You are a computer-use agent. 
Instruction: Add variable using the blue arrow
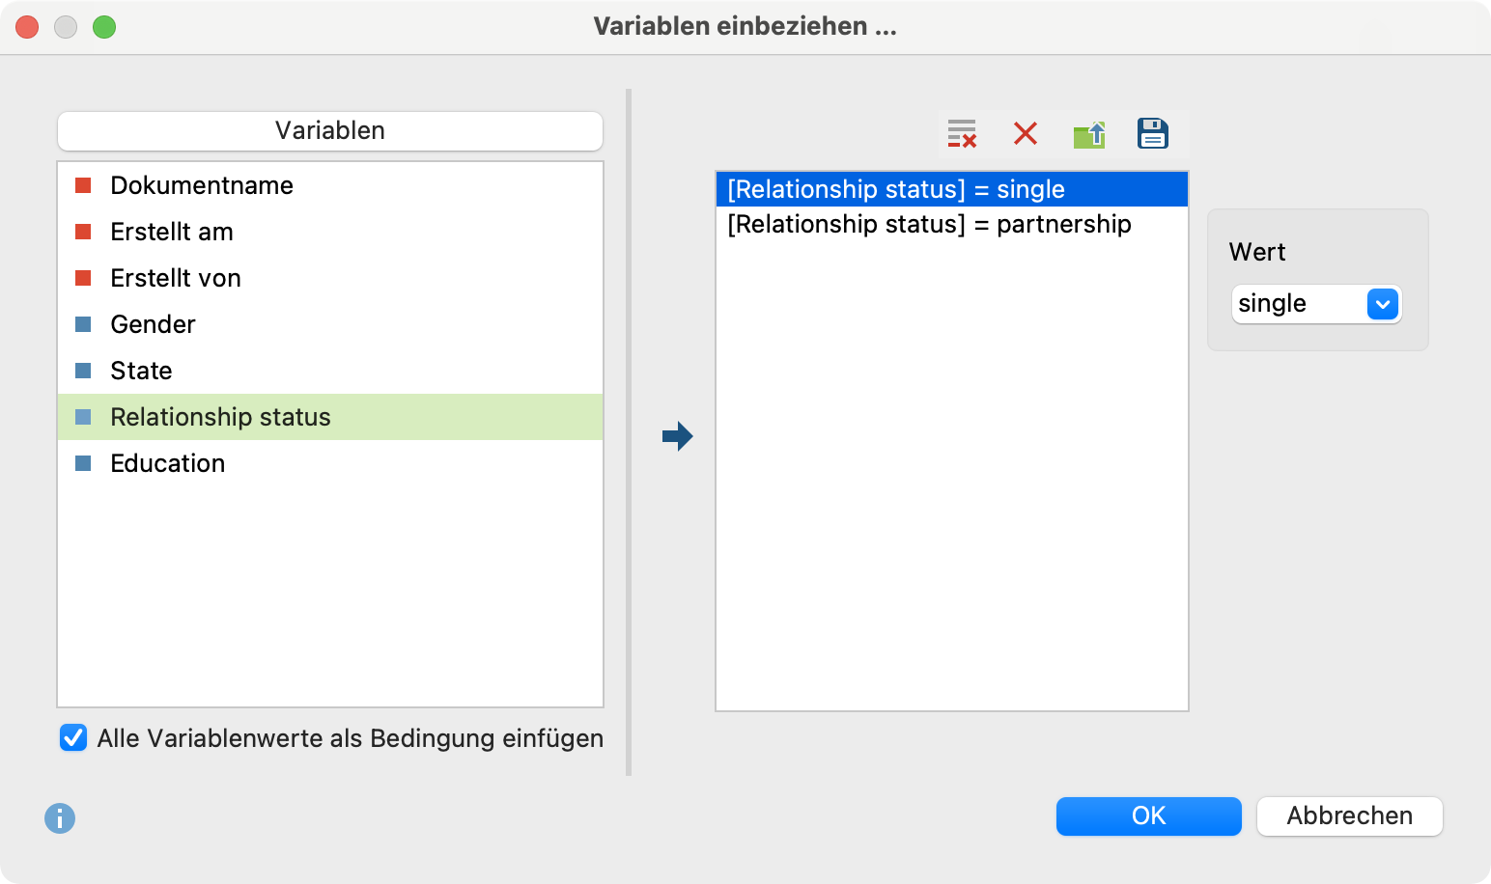(678, 436)
